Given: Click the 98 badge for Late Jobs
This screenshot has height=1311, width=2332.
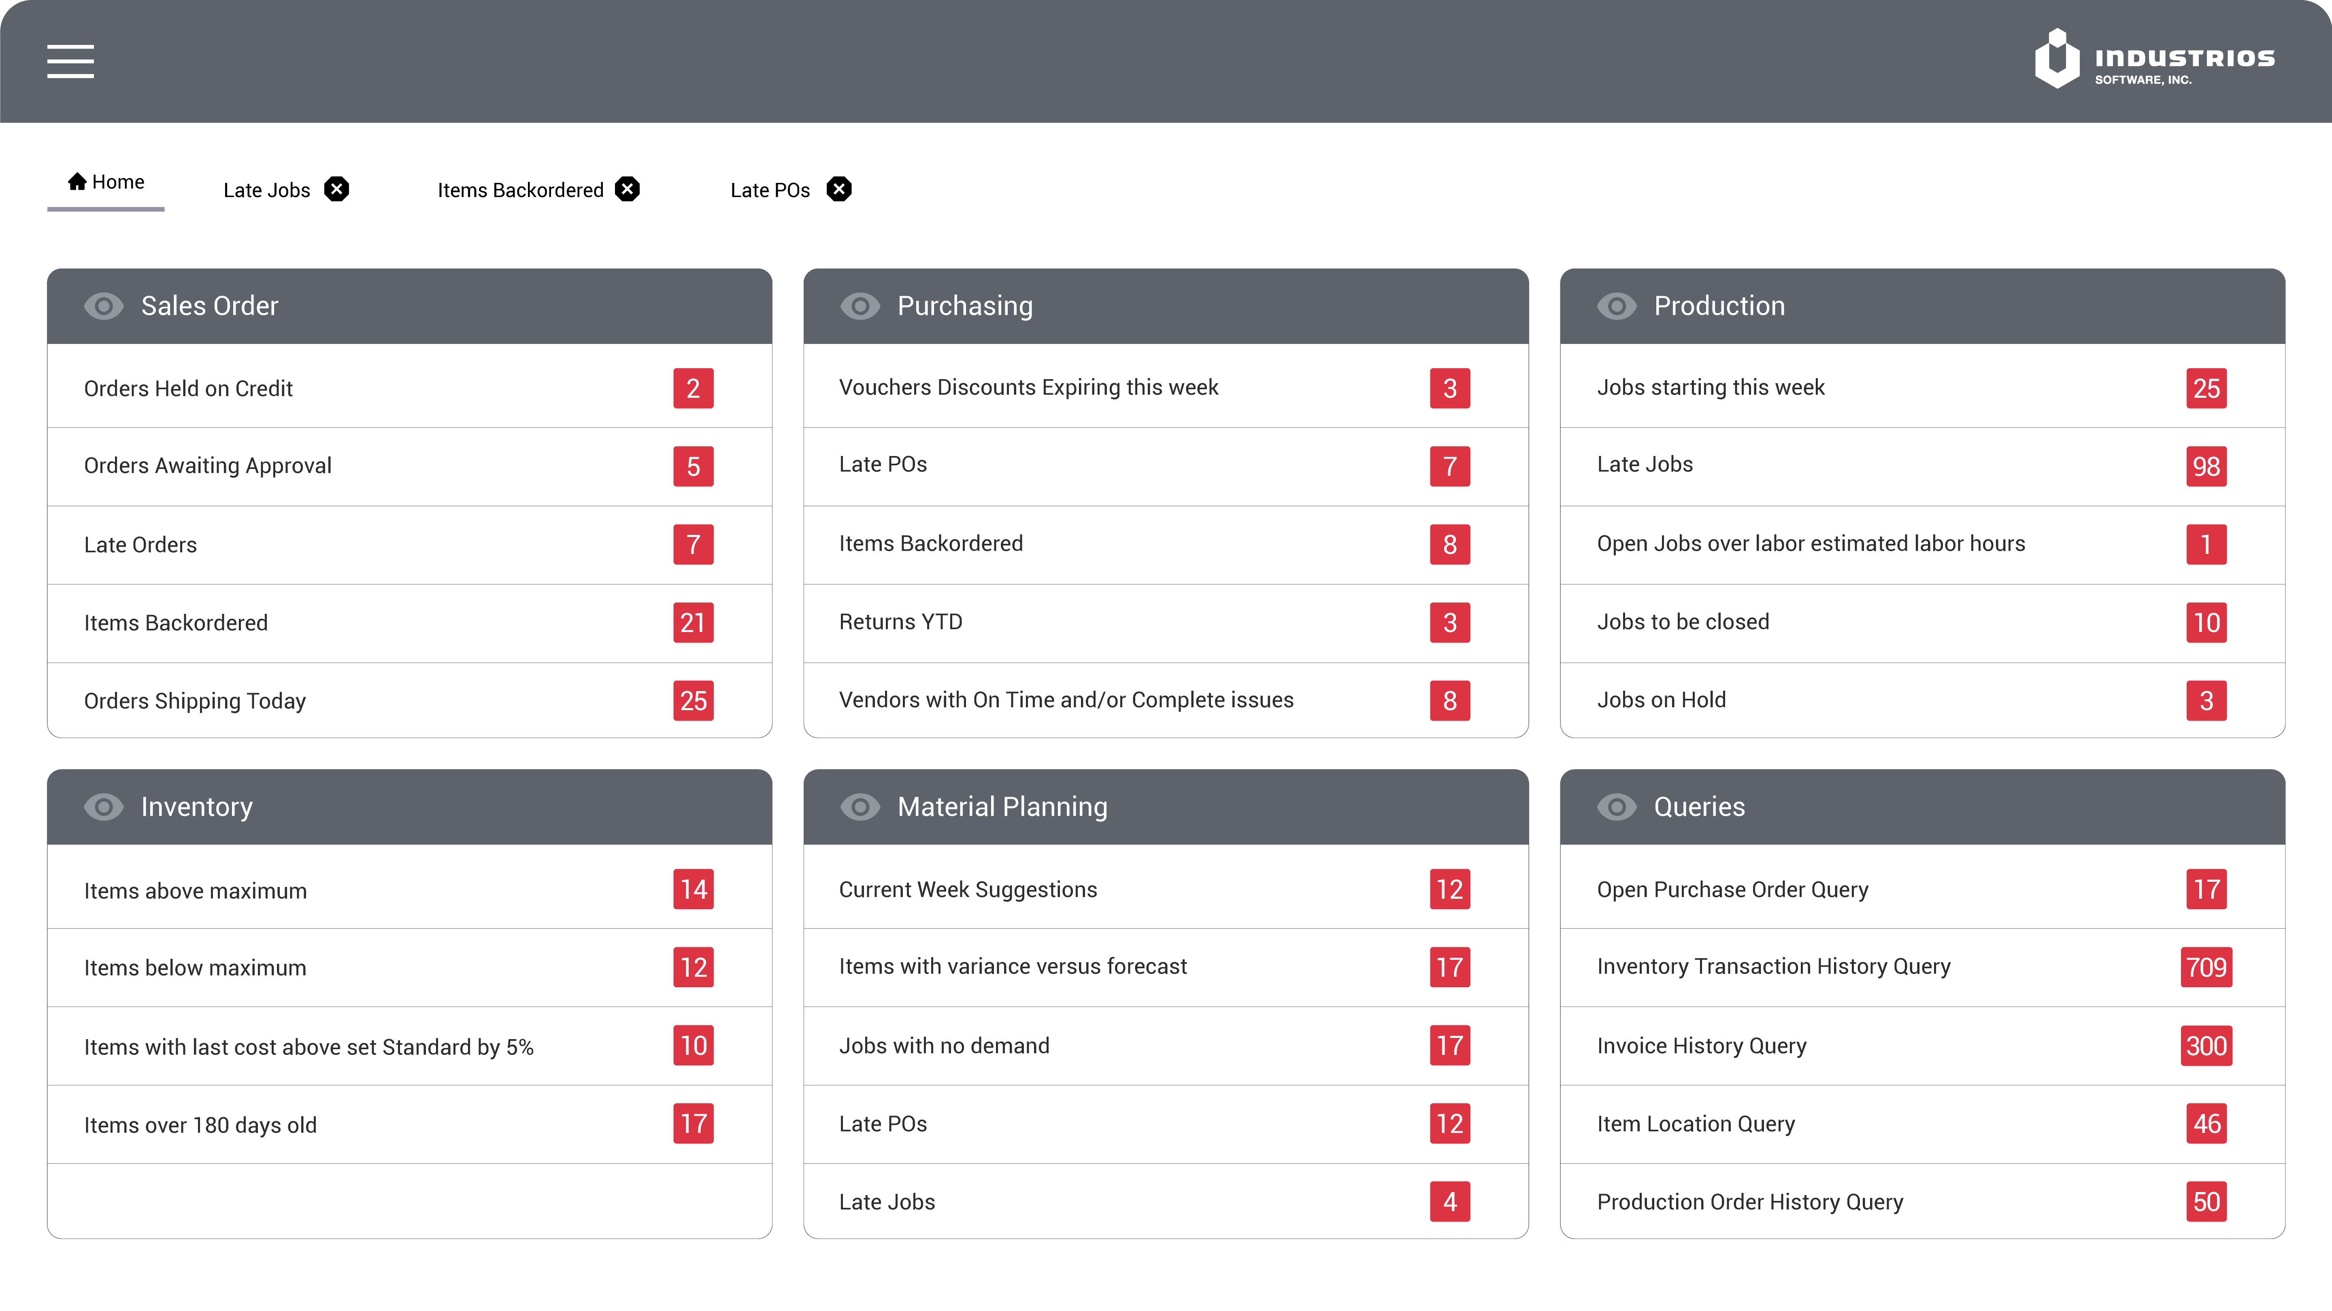Looking at the screenshot, I should click(x=2205, y=466).
